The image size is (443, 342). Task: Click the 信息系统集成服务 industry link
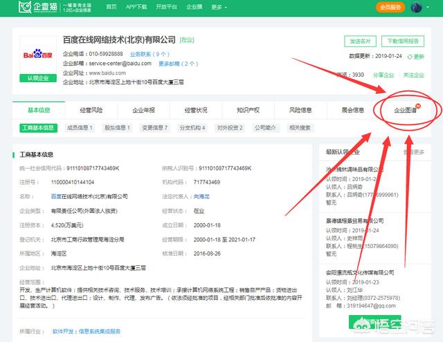pos(100,331)
